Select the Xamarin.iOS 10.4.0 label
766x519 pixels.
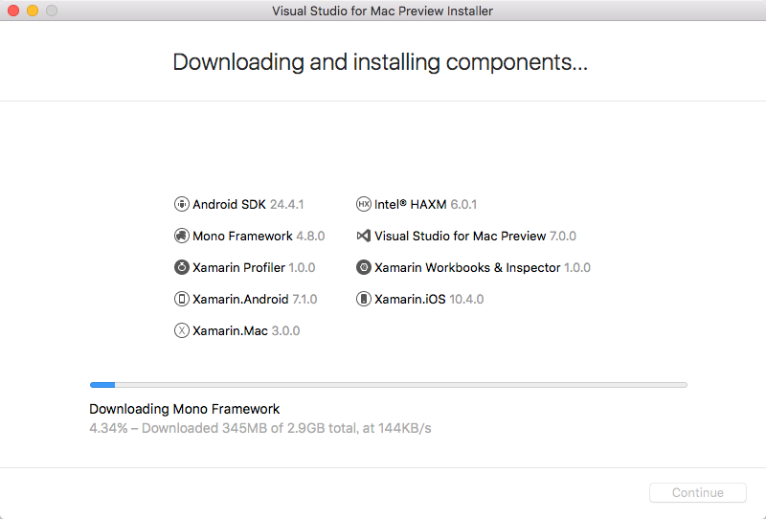point(429,299)
